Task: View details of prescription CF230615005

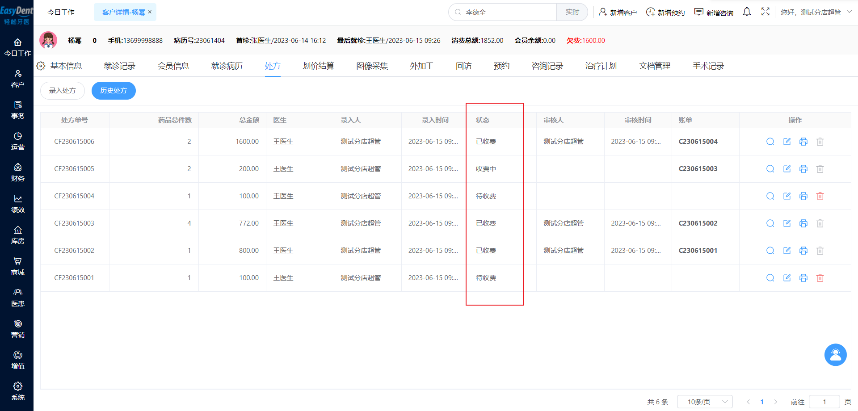Action: (x=770, y=169)
